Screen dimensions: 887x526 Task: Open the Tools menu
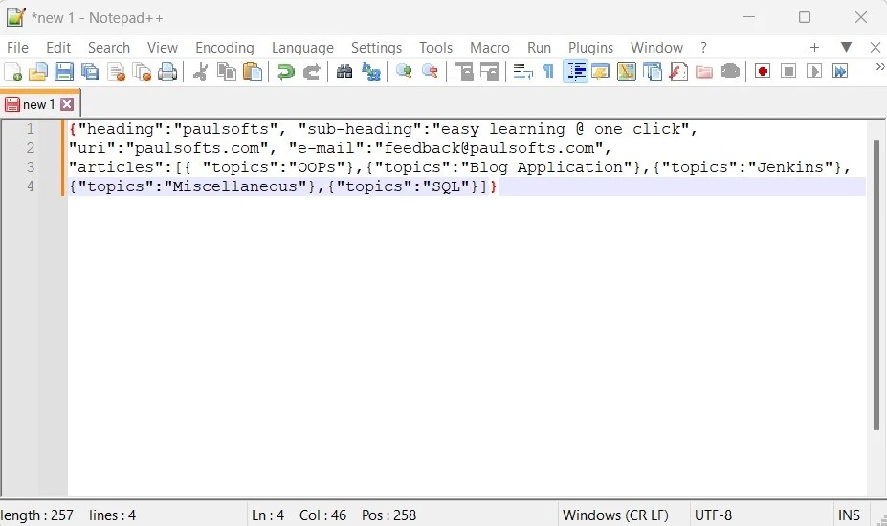pos(435,48)
